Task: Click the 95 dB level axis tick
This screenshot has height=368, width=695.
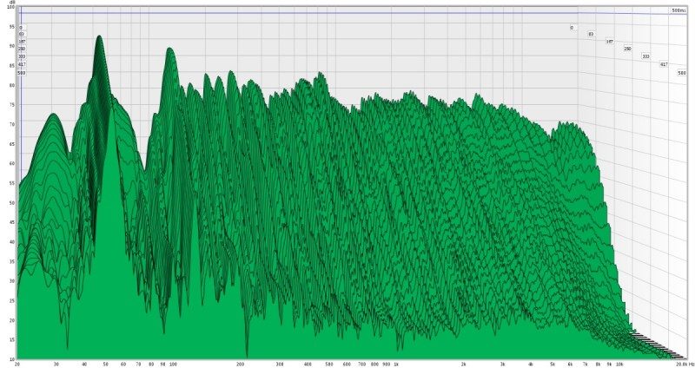Action: coord(12,27)
